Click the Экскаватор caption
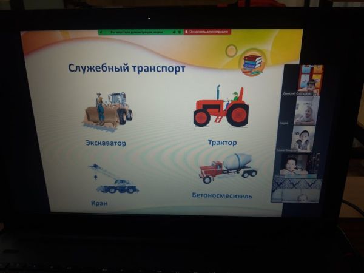The image size is (364, 273). pos(106,143)
